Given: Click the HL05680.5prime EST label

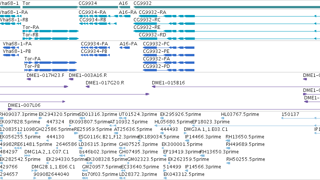Looking at the screenshot, I should (x=173, y=122).
